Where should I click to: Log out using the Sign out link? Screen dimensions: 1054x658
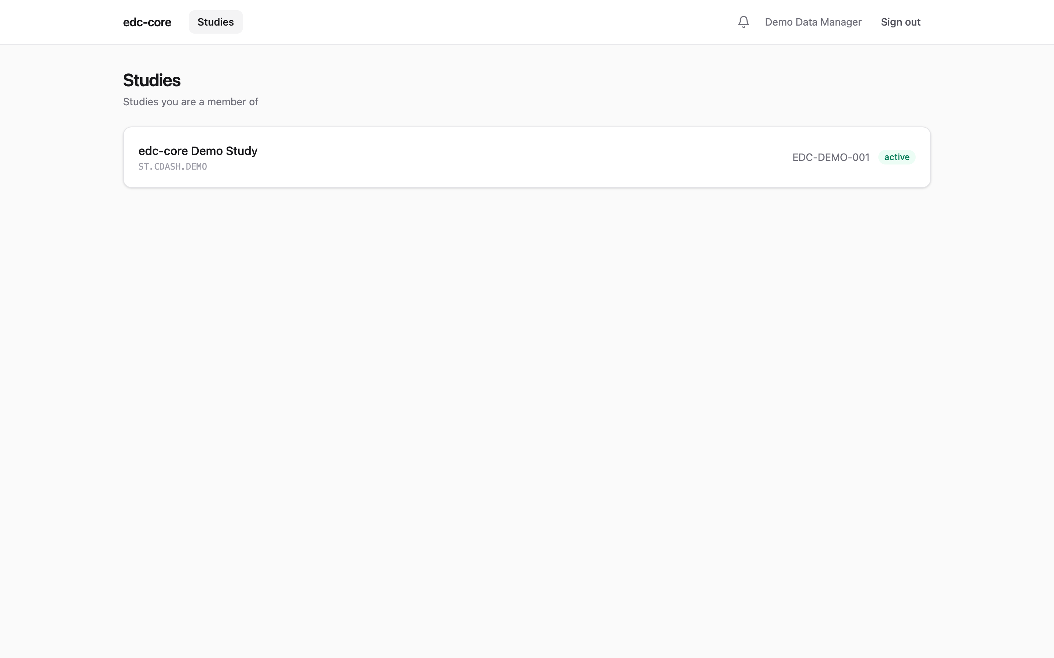click(x=900, y=22)
